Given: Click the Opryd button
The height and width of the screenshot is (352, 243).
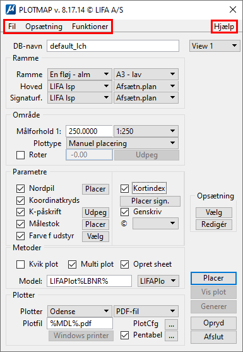Looking at the screenshot, I should (x=213, y=323).
